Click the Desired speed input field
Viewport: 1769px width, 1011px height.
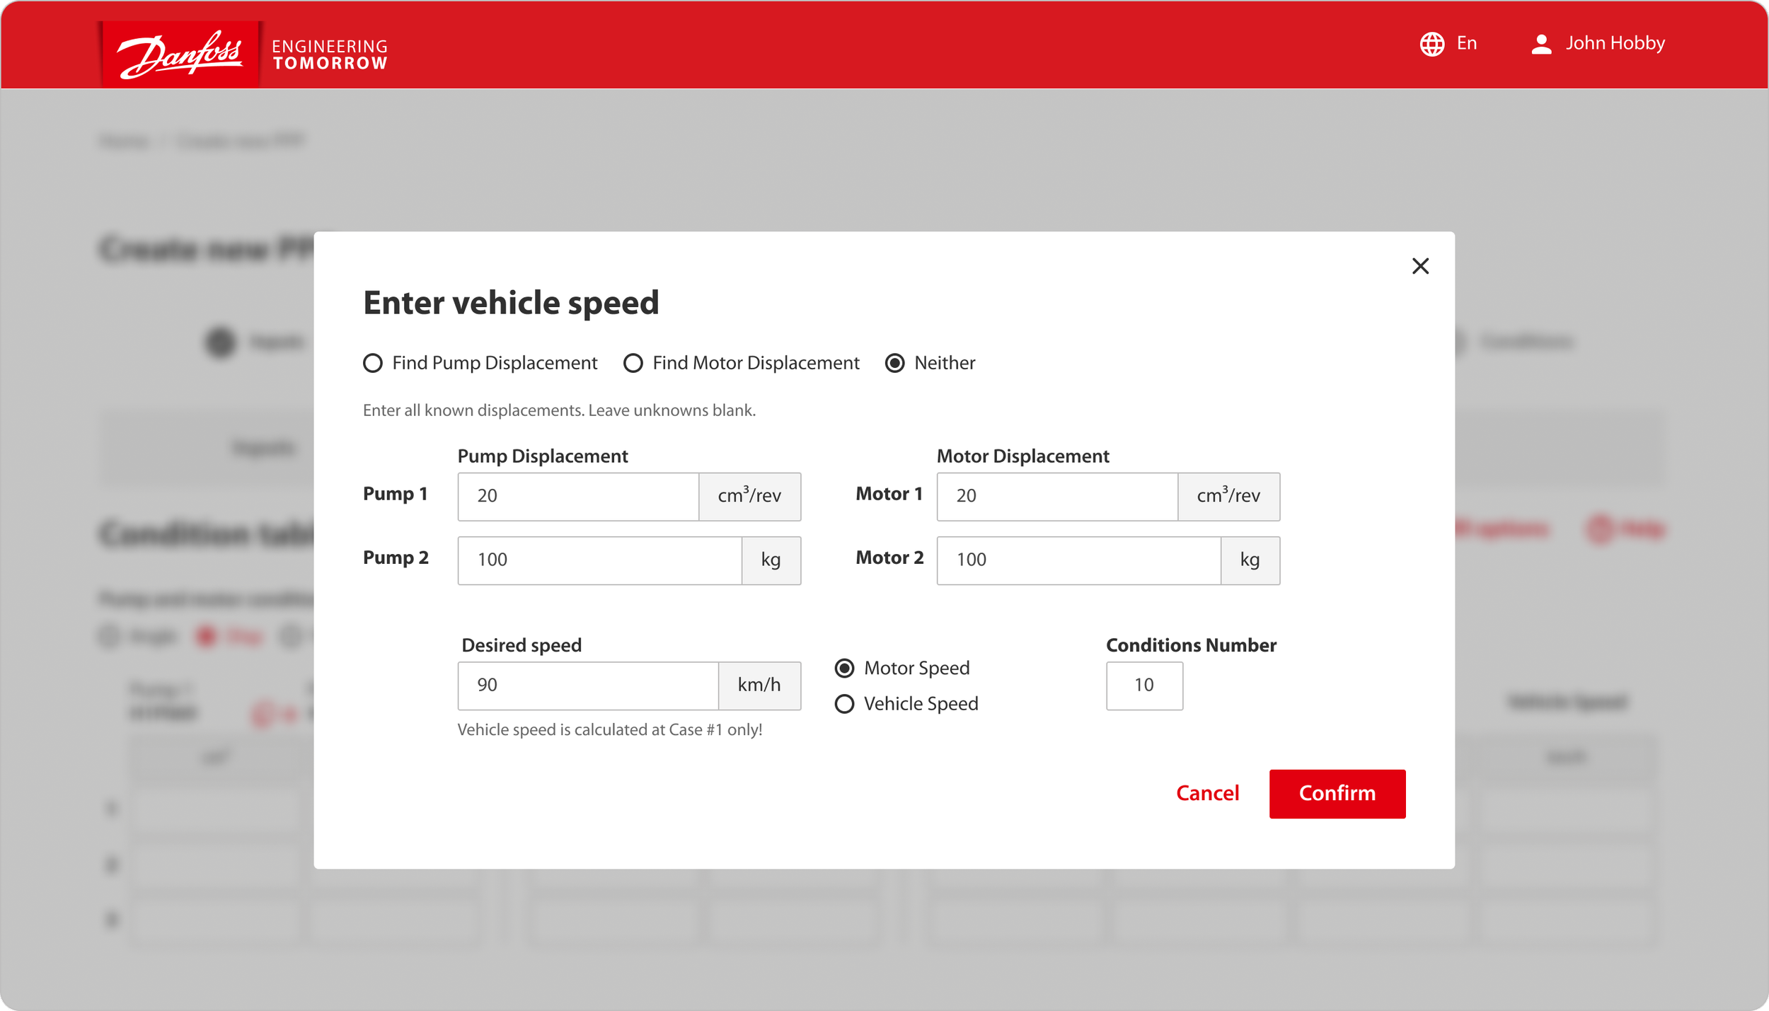pos(587,685)
